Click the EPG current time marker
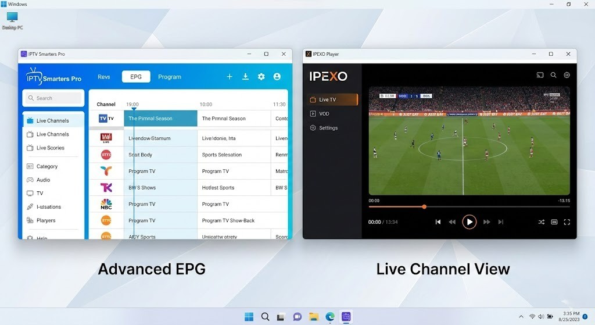Image resolution: width=595 pixels, height=325 pixels. pos(134,109)
